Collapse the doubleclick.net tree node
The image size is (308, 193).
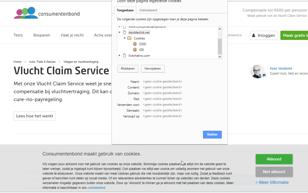click(x=119, y=33)
